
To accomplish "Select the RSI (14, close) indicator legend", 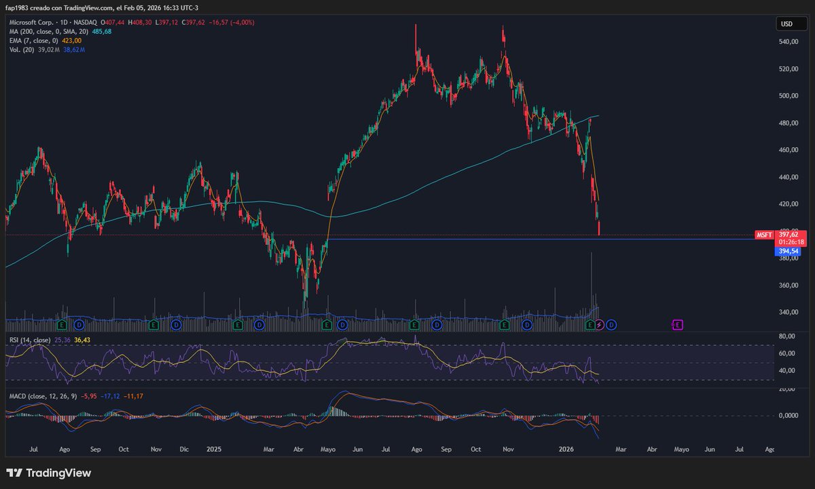I will click(29, 340).
